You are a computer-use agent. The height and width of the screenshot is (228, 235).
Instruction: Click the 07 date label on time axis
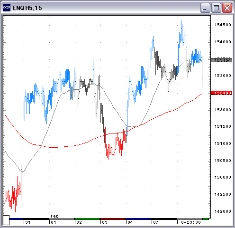pyautogui.click(x=156, y=222)
